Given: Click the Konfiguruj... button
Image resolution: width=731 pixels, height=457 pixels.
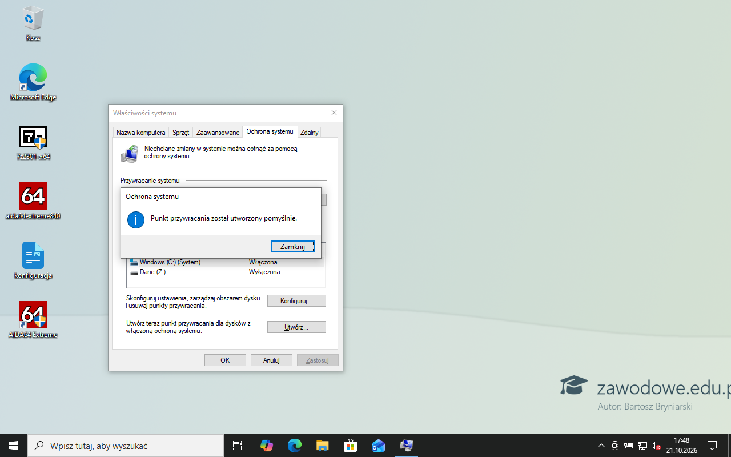Looking at the screenshot, I should click(x=296, y=301).
